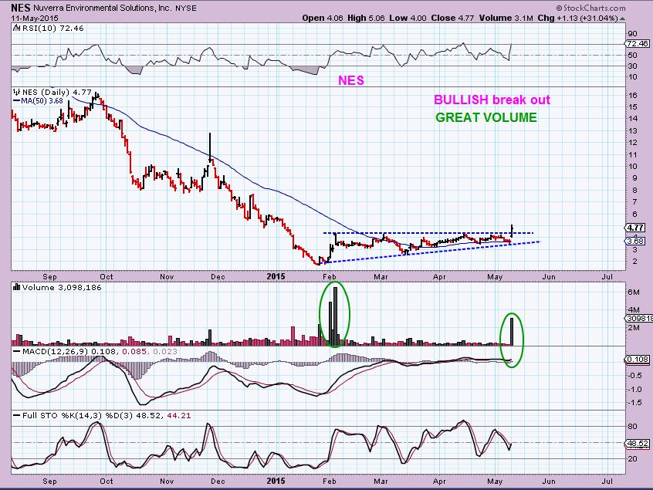The height and width of the screenshot is (490, 653).
Task: Click the Volume 3,098,186 label
Action: click(62, 288)
